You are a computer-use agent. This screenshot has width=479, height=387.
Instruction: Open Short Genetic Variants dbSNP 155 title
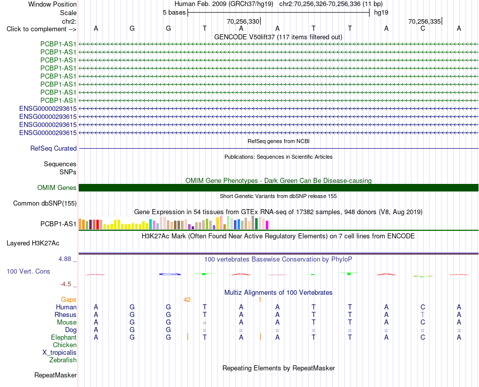pyautogui.click(x=278, y=196)
